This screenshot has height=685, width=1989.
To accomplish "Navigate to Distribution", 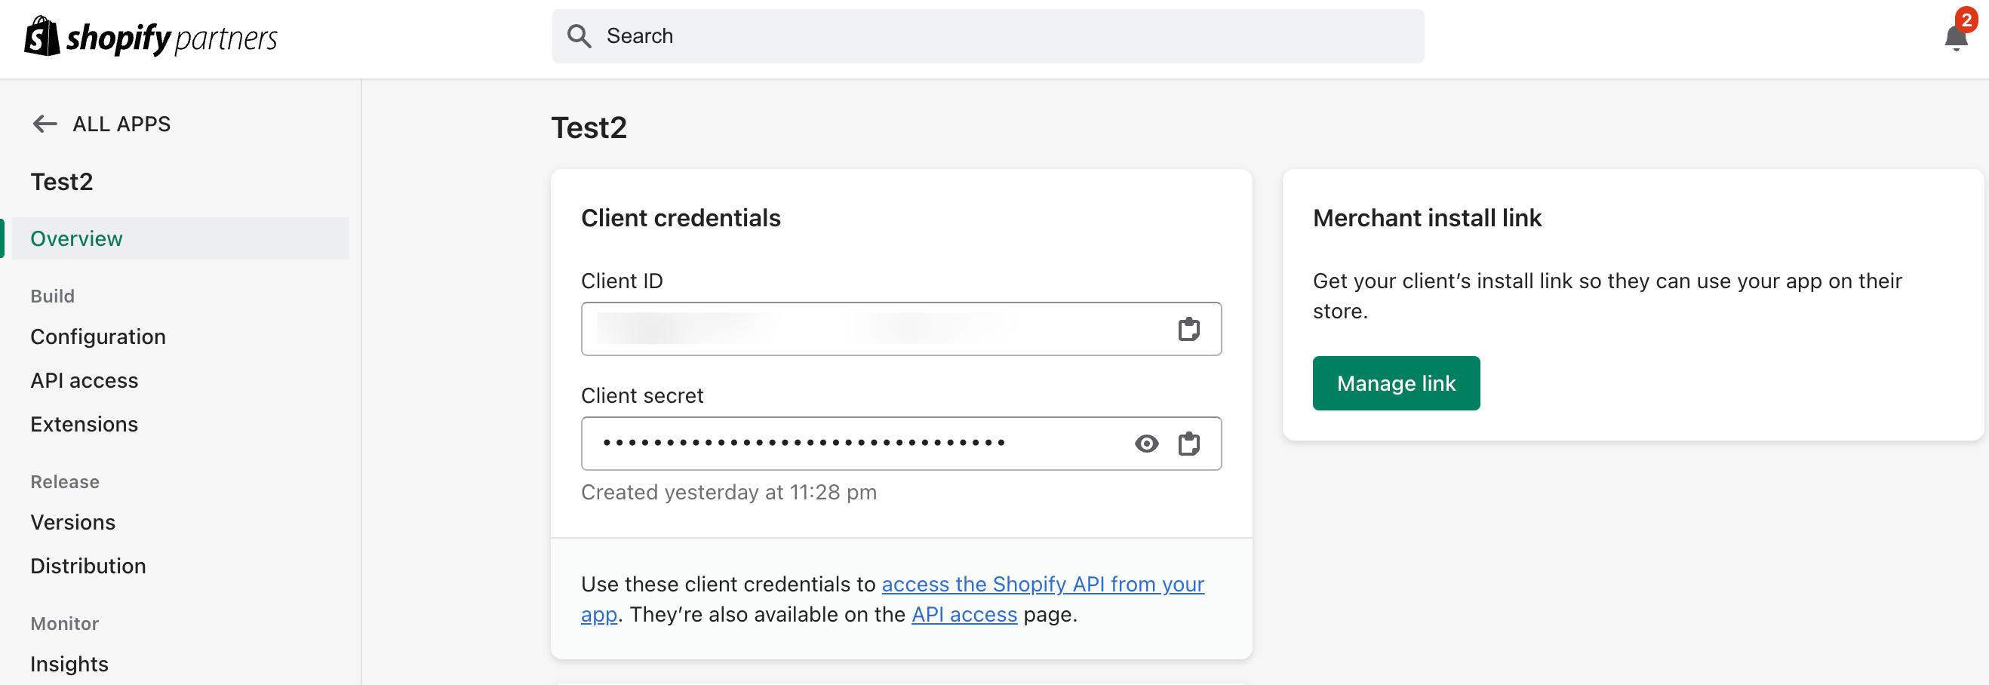I will pos(88,566).
